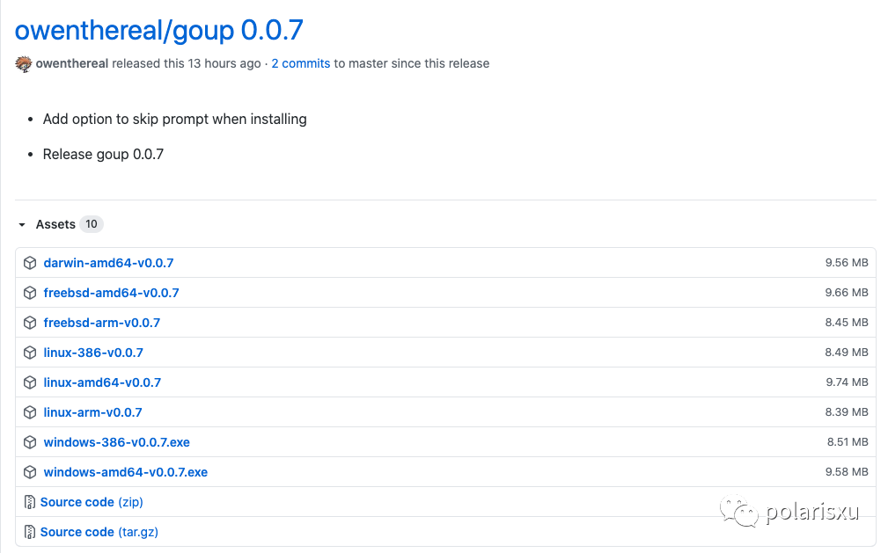Open the owenthereal/goup 0.0.7 release title
Screen dimensions: 888x553
tap(159, 31)
